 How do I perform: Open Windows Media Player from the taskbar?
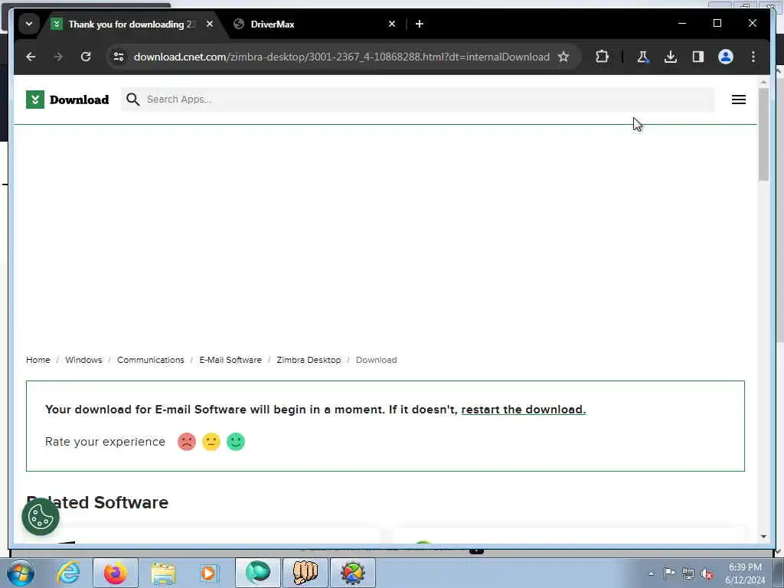coord(208,573)
